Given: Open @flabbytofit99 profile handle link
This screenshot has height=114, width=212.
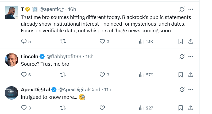Looking at the screenshot, I should (64, 57).
